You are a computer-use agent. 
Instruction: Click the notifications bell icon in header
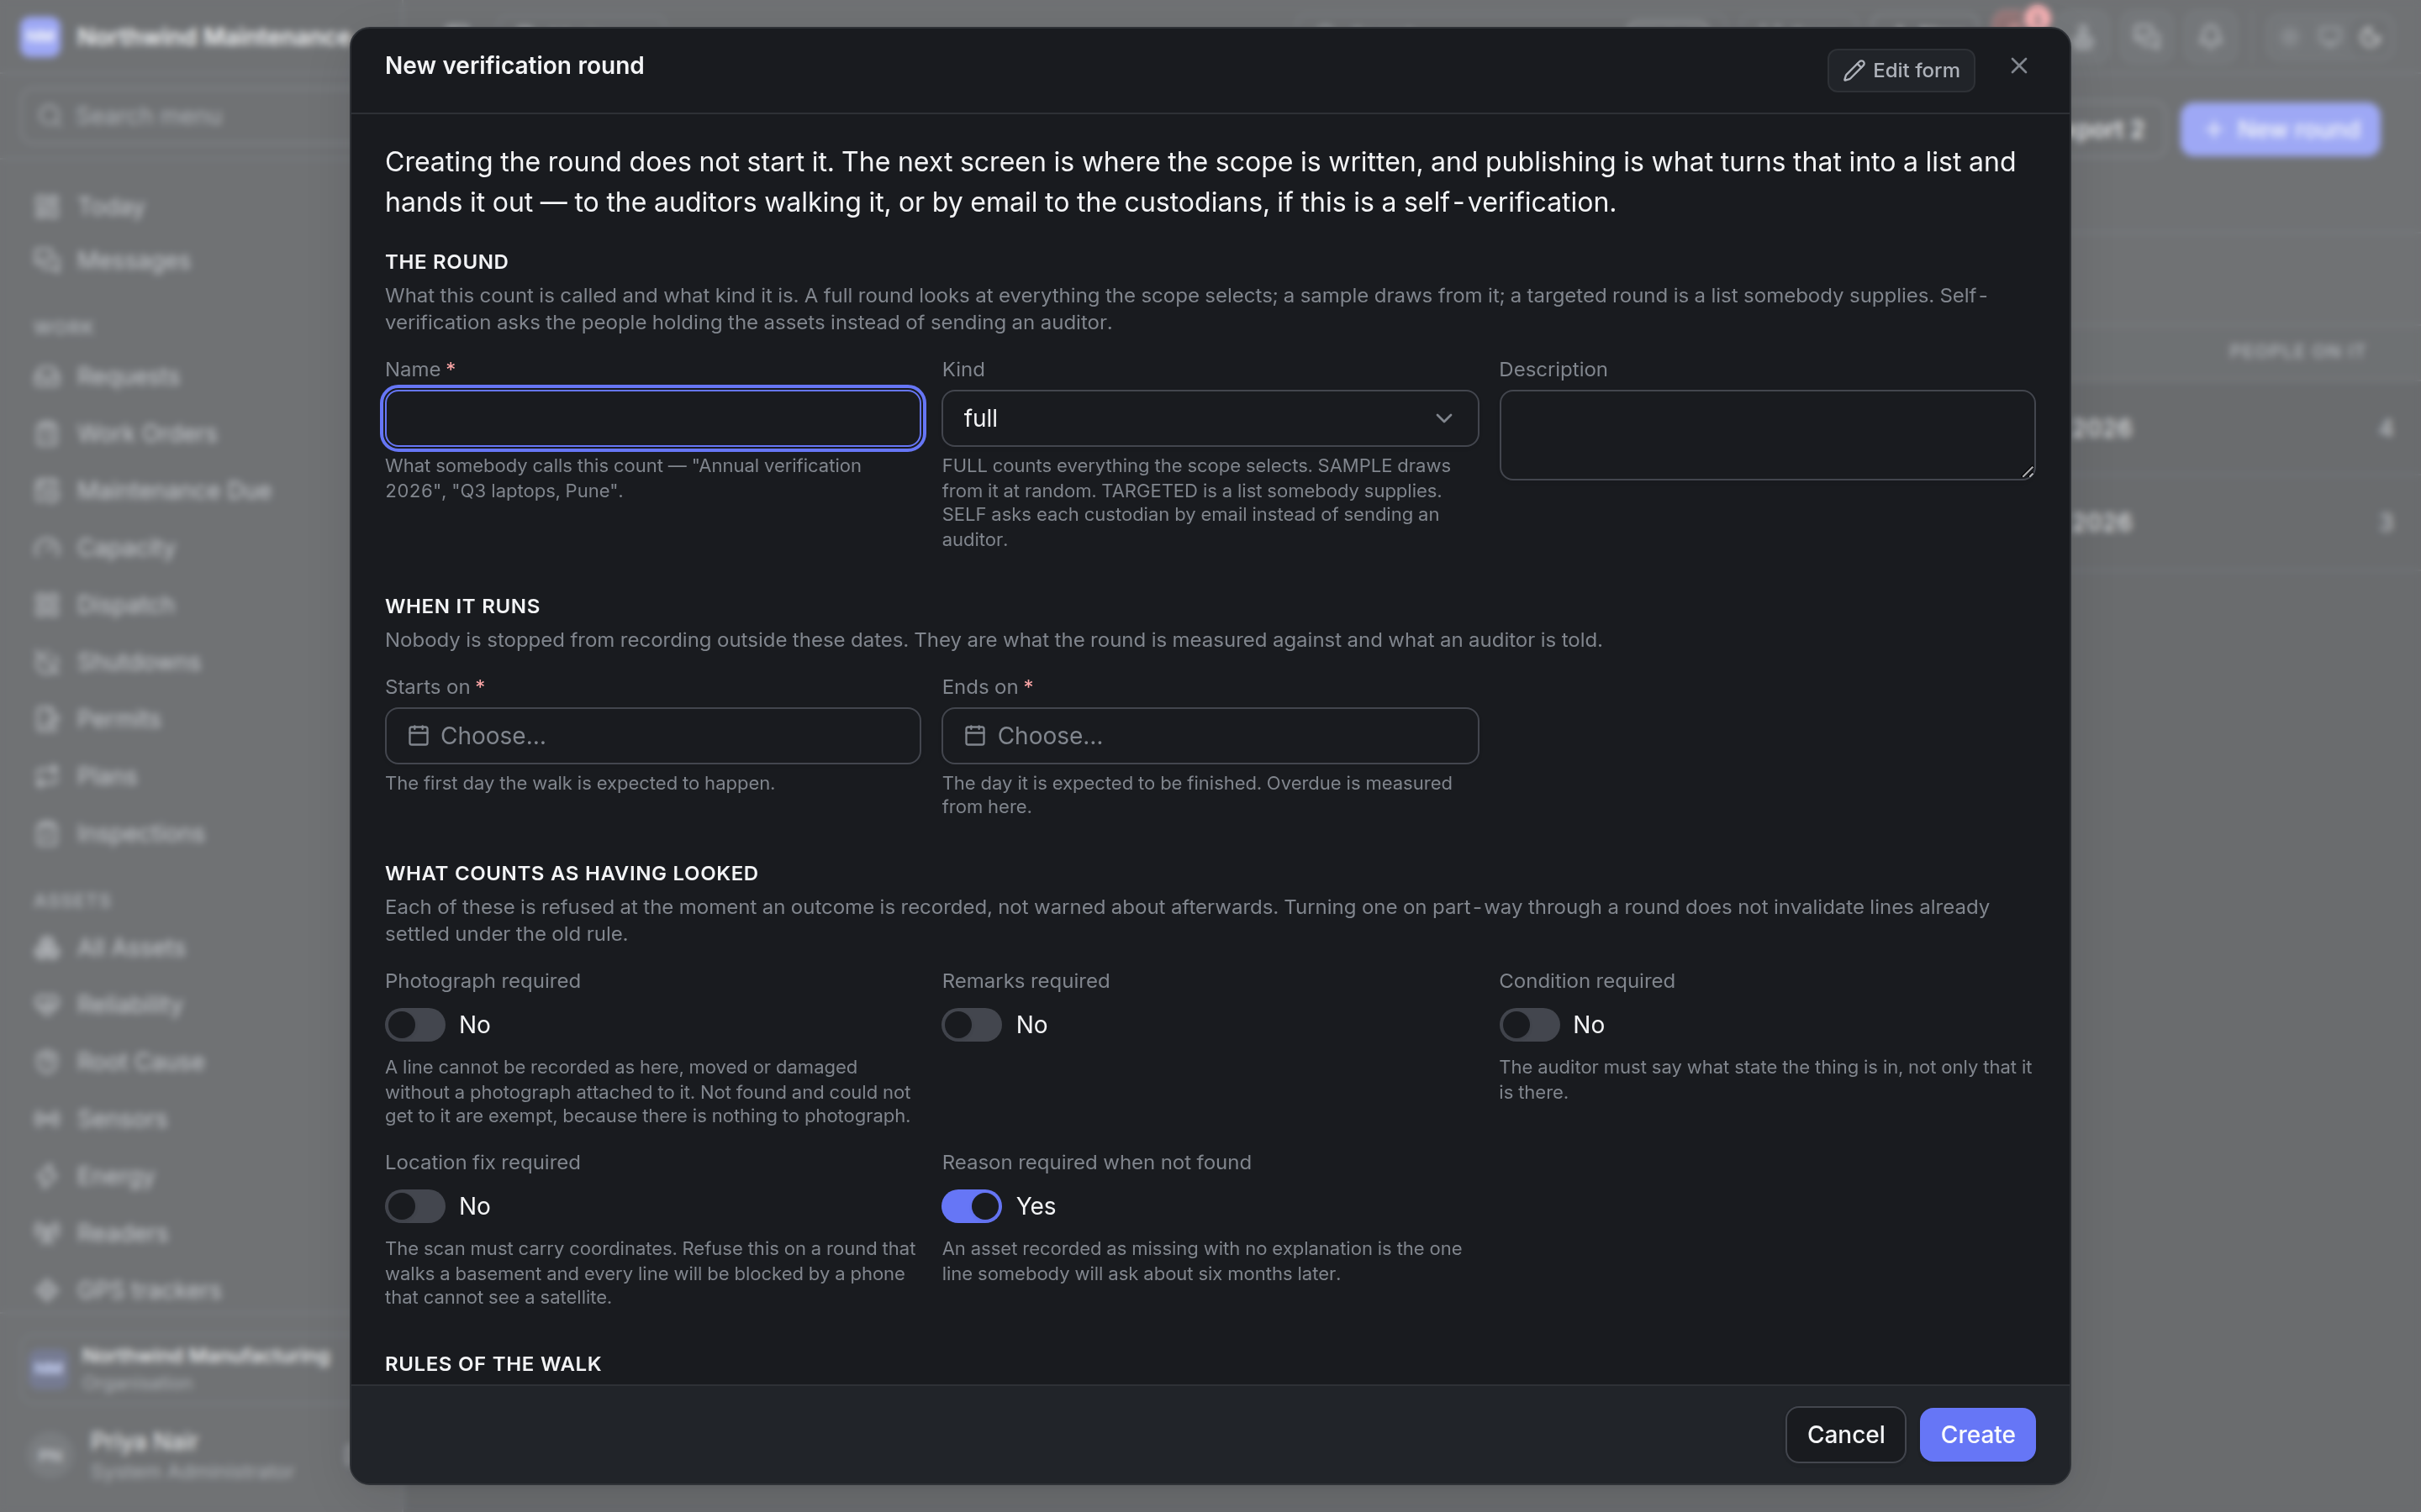(x=2211, y=37)
